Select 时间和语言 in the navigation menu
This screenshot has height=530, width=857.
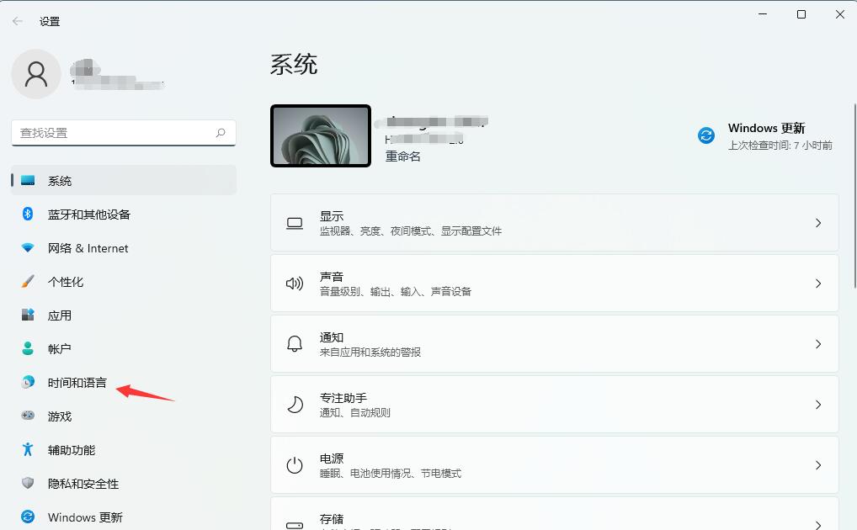[x=76, y=383]
